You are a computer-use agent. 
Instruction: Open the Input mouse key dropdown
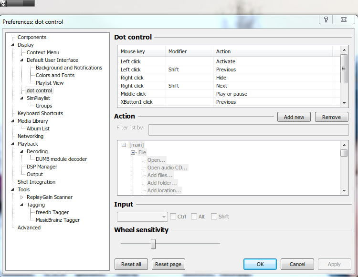pyautogui.click(x=142, y=217)
